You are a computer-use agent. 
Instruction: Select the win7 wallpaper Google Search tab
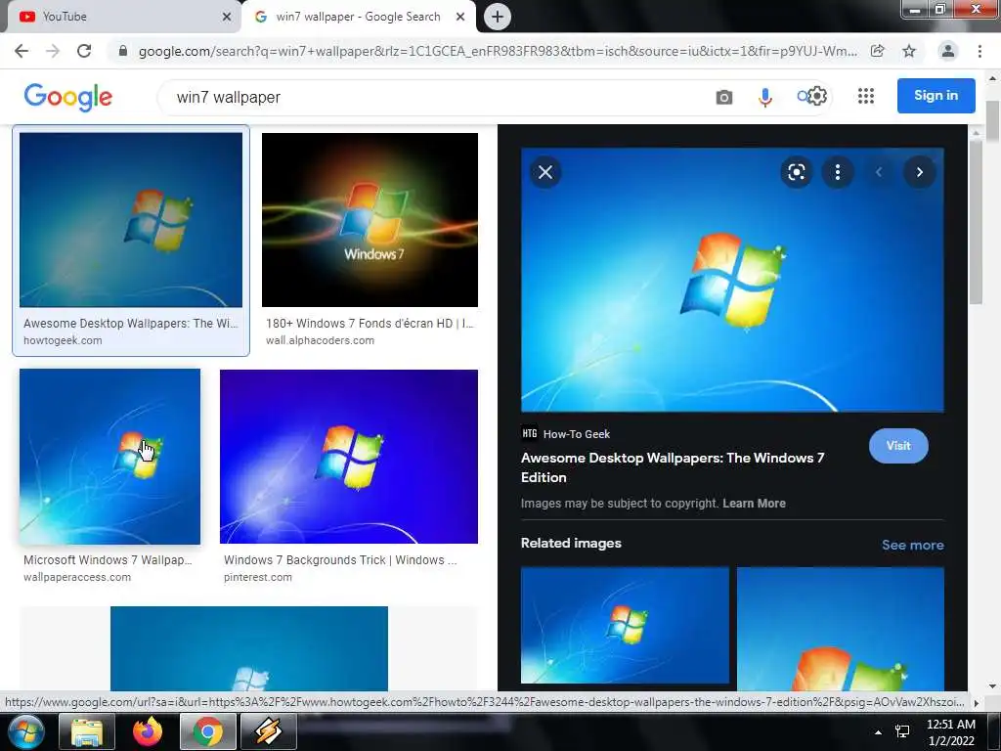359,17
